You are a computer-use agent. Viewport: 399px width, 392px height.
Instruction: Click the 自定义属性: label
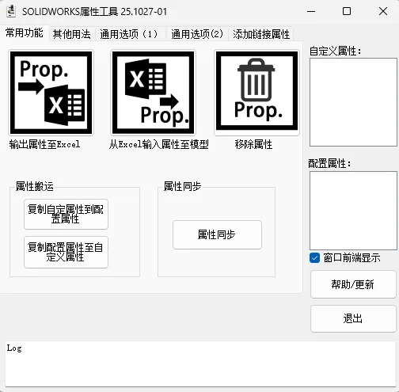tap(335, 51)
